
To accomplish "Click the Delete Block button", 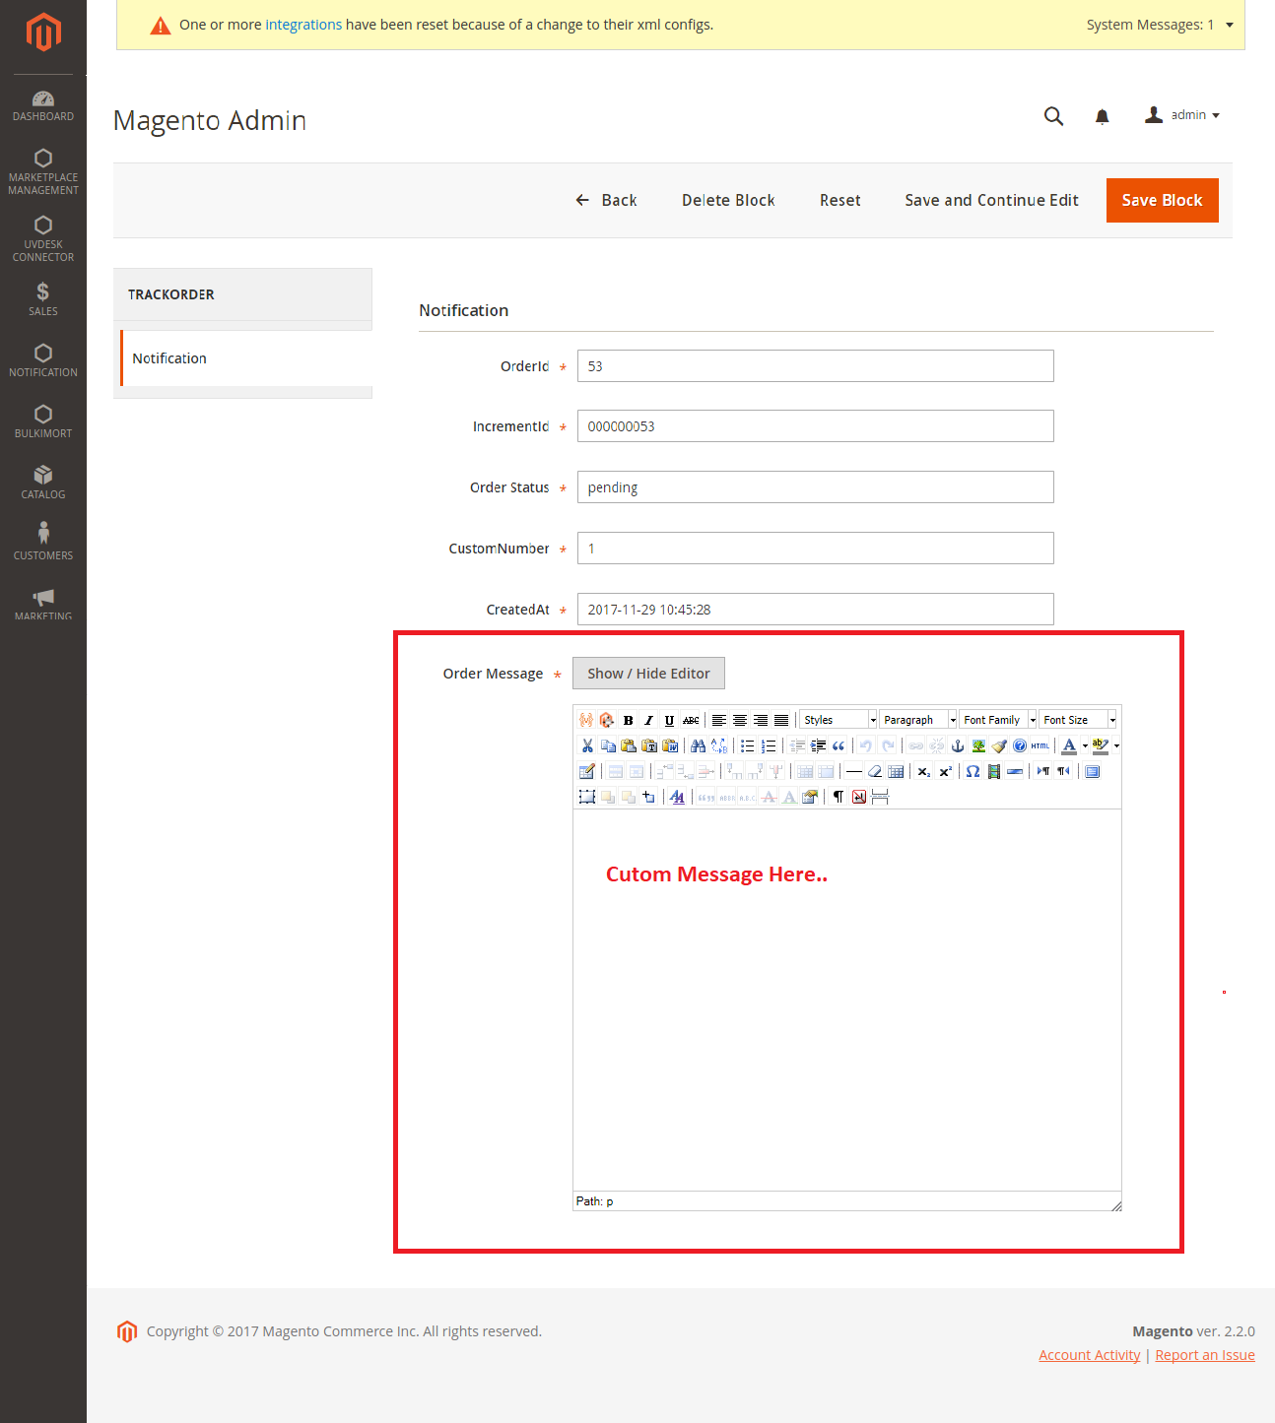I will click(x=728, y=200).
